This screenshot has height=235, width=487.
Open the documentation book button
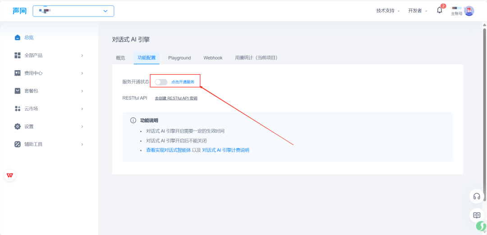click(x=477, y=215)
